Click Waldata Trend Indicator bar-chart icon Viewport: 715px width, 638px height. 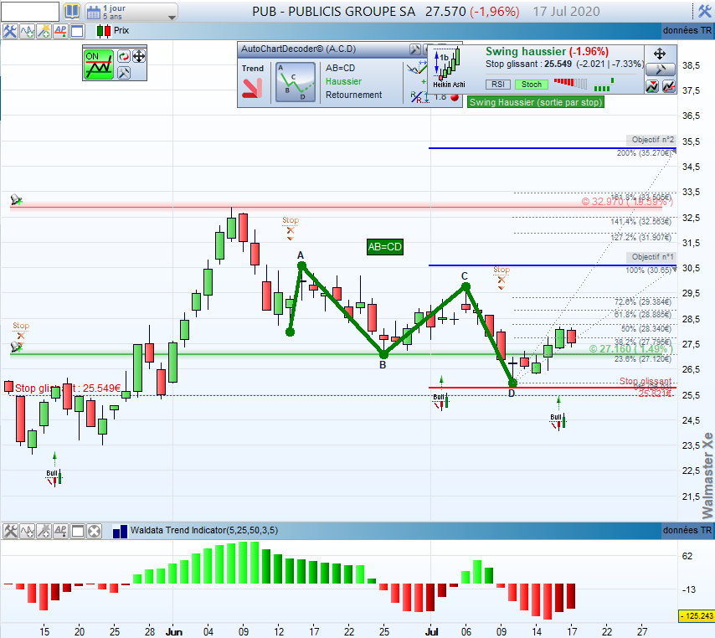pos(120,532)
